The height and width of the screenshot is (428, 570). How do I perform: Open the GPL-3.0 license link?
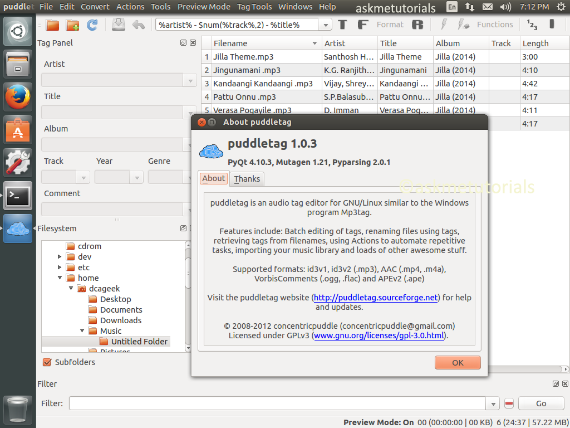coord(379,335)
